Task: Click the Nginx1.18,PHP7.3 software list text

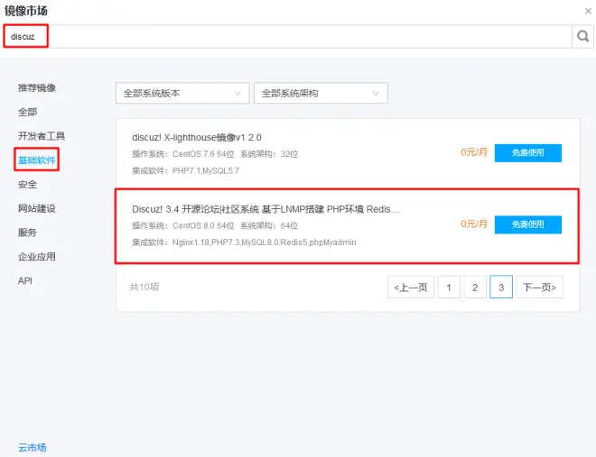Action: point(265,242)
